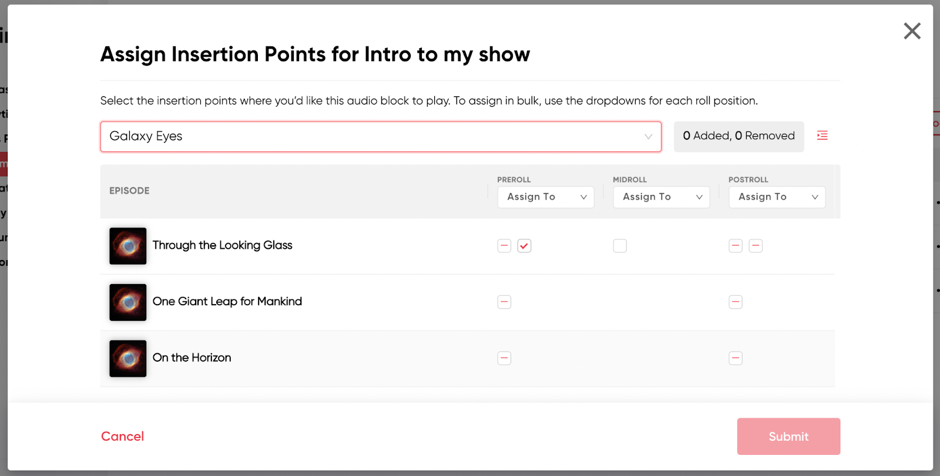
Task: Click the red list icon beside Added/Removed counter
Action: pos(822,136)
